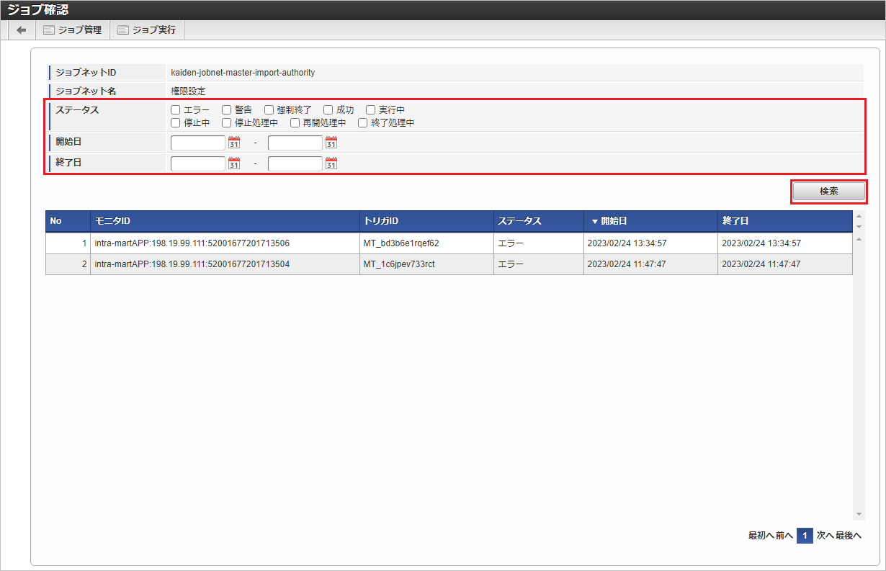The width and height of the screenshot is (886, 571).
Task: Toggle the 実行中 status checkbox
Action: click(371, 110)
